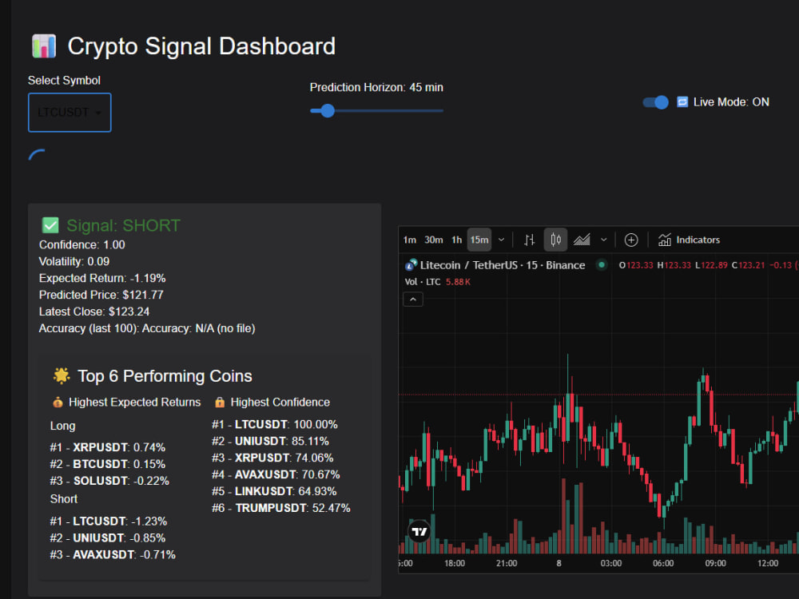Click the Prediction Horizon: 45 min label
The image size is (799, 599).
pyautogui.click(x=376, y=88)
